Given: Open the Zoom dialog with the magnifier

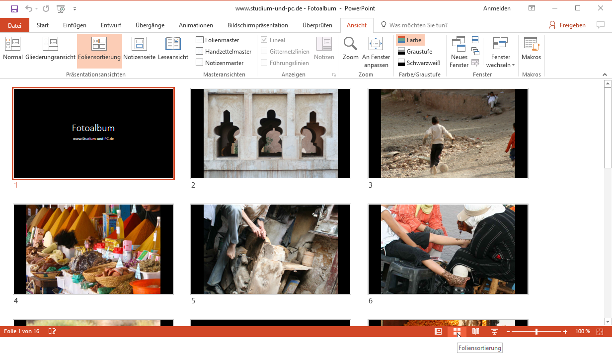Looking at the screenshot, I should pos(350,49).
